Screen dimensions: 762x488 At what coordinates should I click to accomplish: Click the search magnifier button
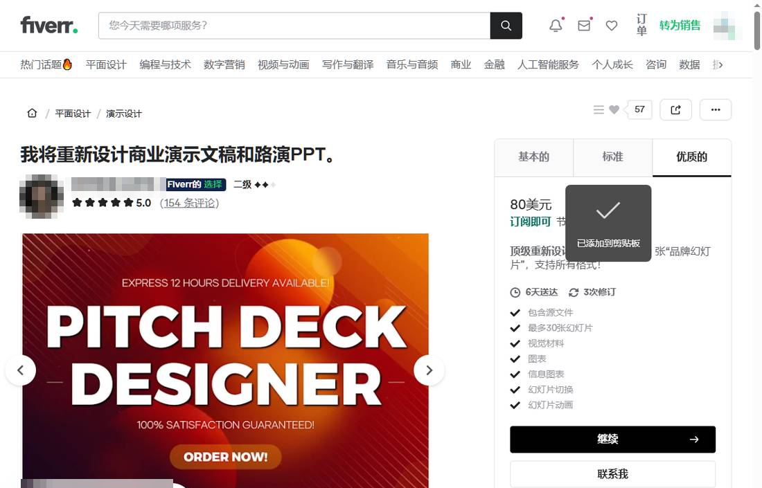tap(506, 26)
